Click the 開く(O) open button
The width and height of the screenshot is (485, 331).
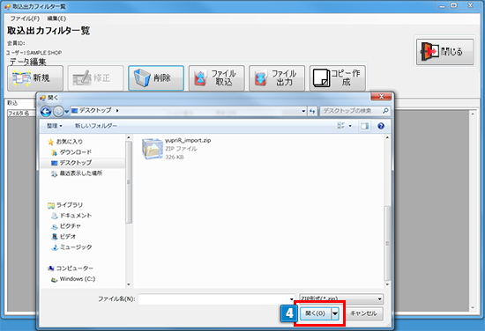pyautogui.click(x=316, y=313)
